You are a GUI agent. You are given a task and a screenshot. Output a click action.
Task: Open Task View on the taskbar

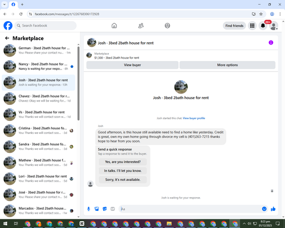pos(16,223)
